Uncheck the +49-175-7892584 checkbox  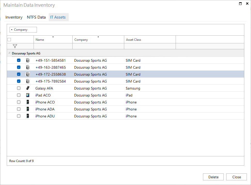click(19, 81)
